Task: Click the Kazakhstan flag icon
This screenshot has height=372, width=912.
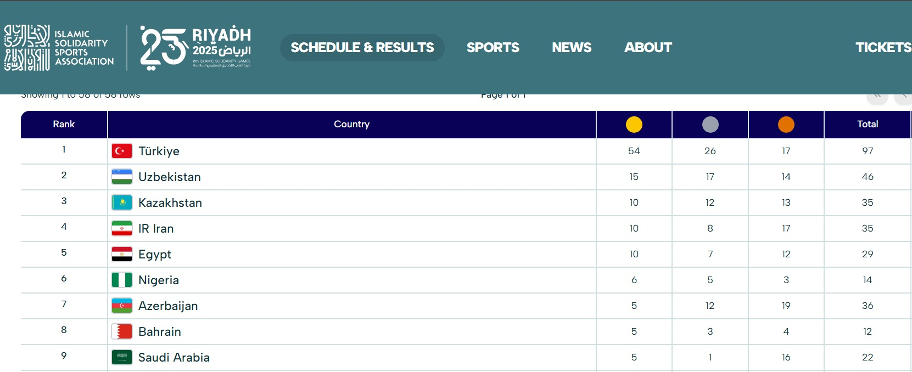Action: [122, 202]
